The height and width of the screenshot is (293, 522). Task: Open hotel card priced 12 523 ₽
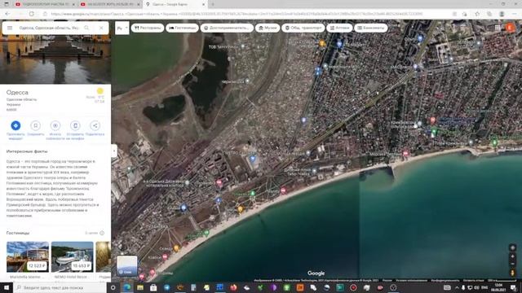[x=28, y=257]
